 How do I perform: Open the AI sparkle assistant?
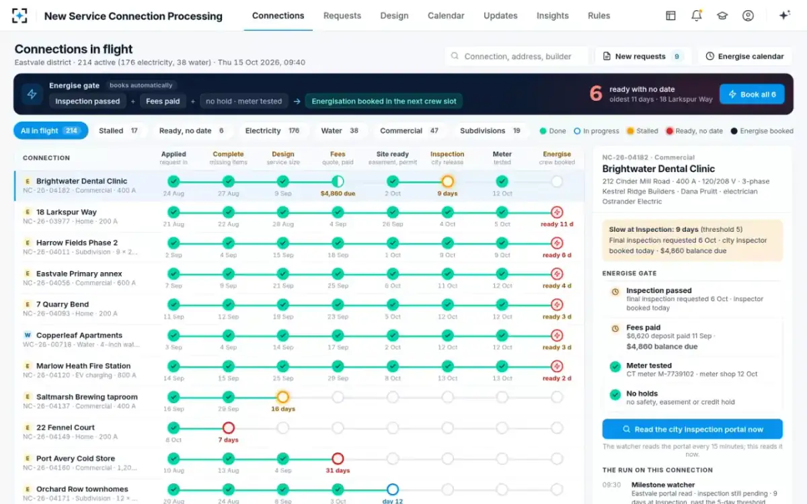click(784, 15)
